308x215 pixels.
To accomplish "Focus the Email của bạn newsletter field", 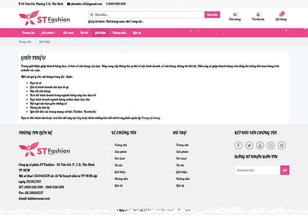I will pyautogui.click(x=257, y=170).
